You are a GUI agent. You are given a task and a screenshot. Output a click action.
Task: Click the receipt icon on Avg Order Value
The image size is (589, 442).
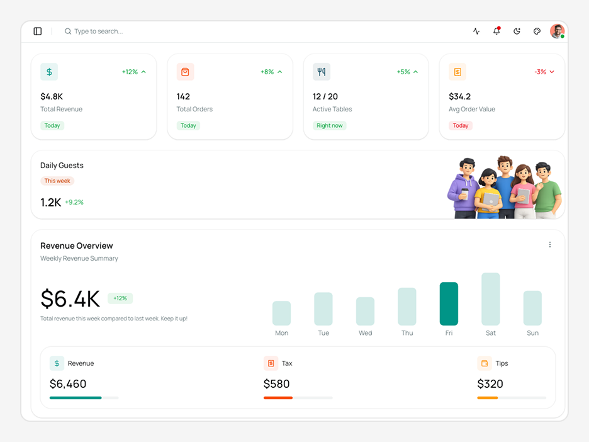(457, 72)
